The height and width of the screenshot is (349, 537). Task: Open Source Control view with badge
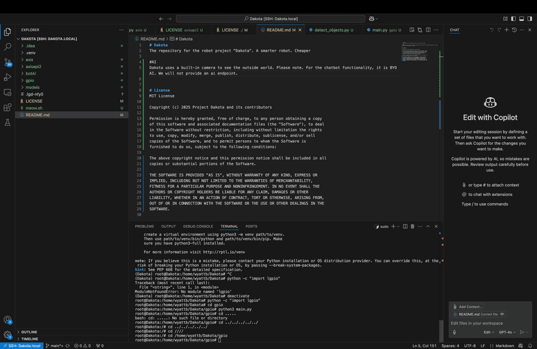coord(8,62)
